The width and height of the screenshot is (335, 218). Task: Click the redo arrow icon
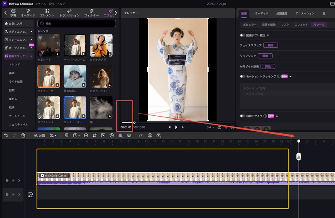coord(15,135)
